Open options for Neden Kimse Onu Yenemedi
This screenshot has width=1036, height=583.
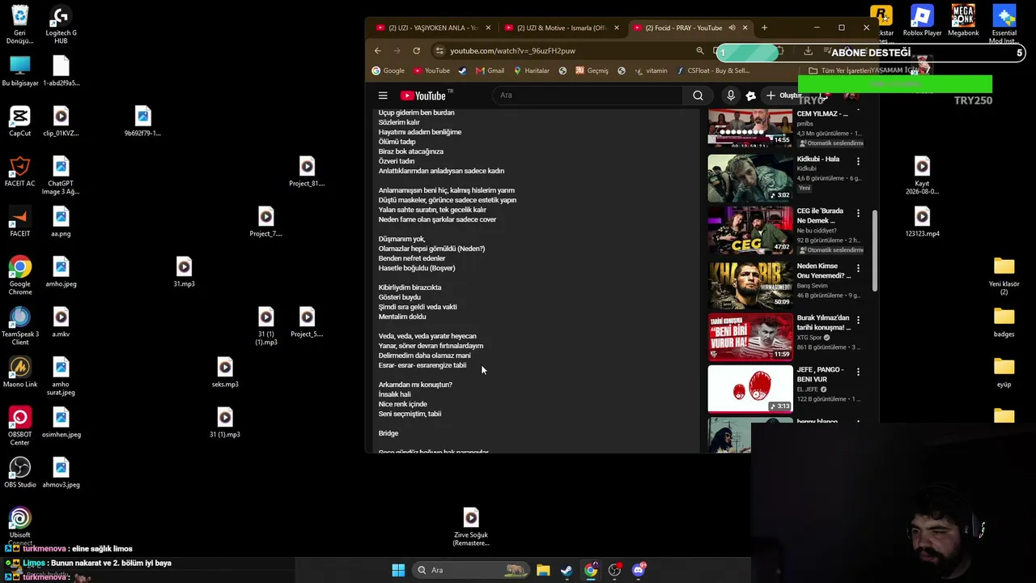click(858, 268)
